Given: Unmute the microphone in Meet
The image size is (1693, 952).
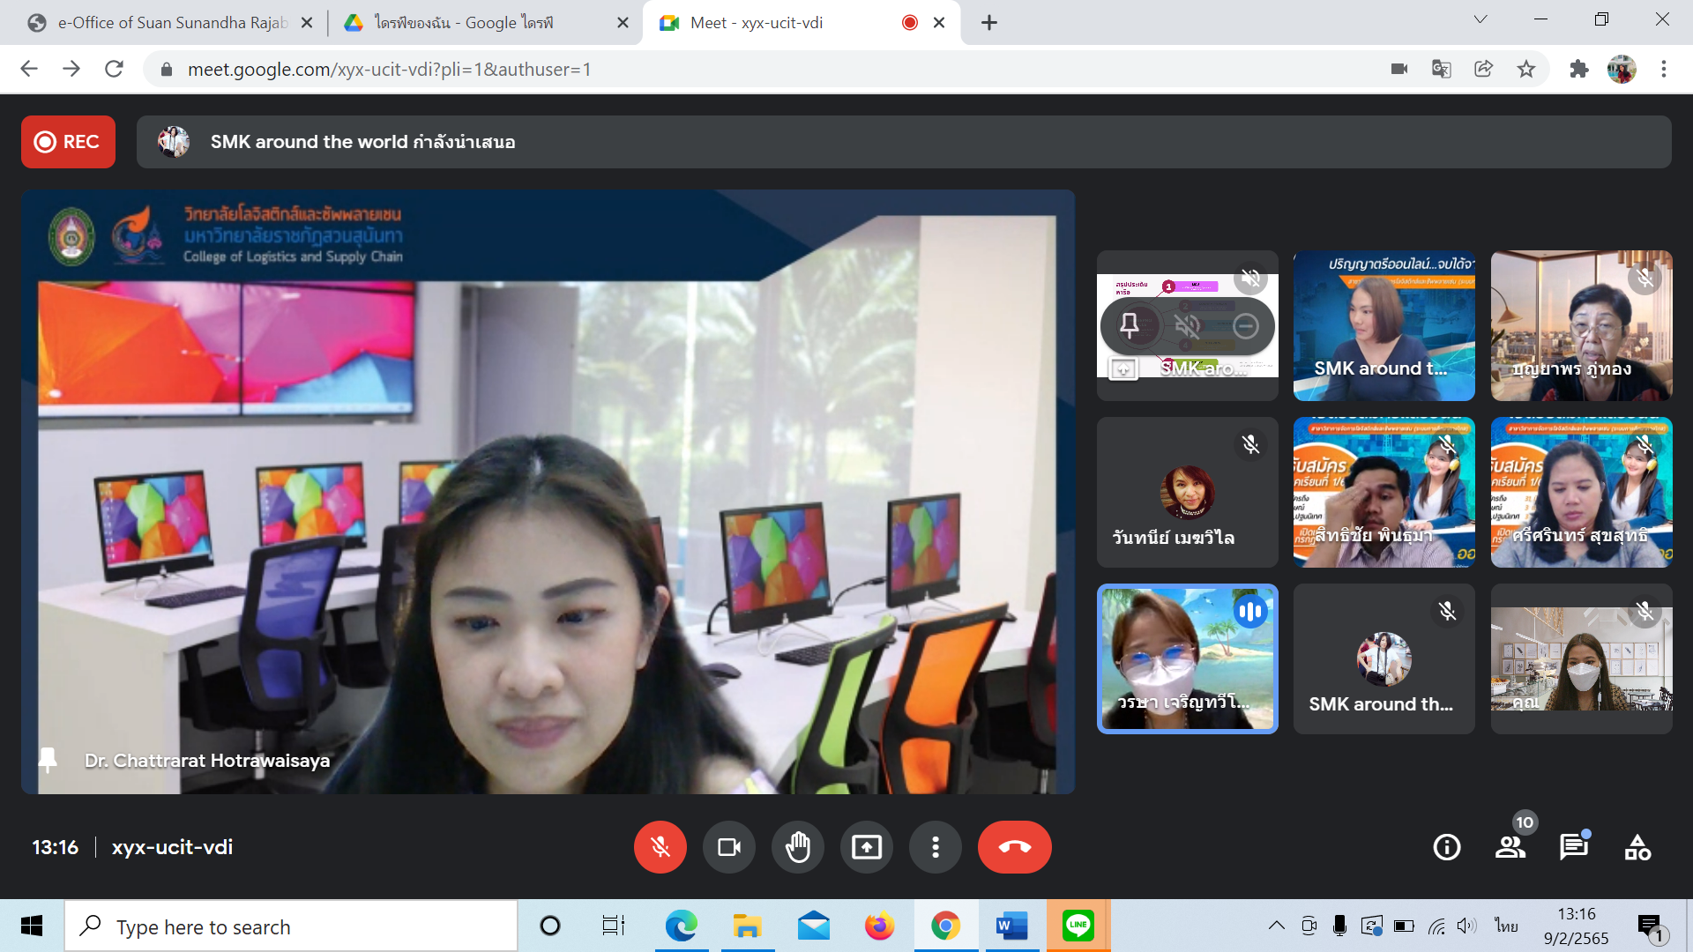Looking at the screenshot, I should [x=660, y=847].
